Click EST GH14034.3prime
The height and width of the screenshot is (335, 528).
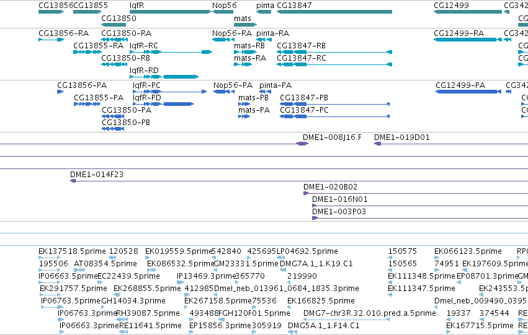104,308
